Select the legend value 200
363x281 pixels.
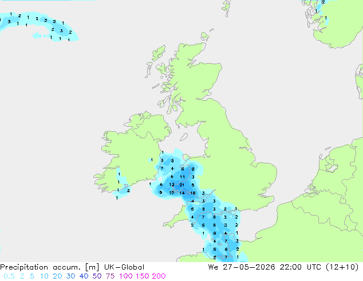click(159, 276)
